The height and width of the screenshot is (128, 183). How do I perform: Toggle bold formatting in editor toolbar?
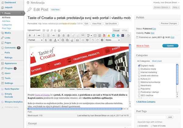[x=30, y=35]
